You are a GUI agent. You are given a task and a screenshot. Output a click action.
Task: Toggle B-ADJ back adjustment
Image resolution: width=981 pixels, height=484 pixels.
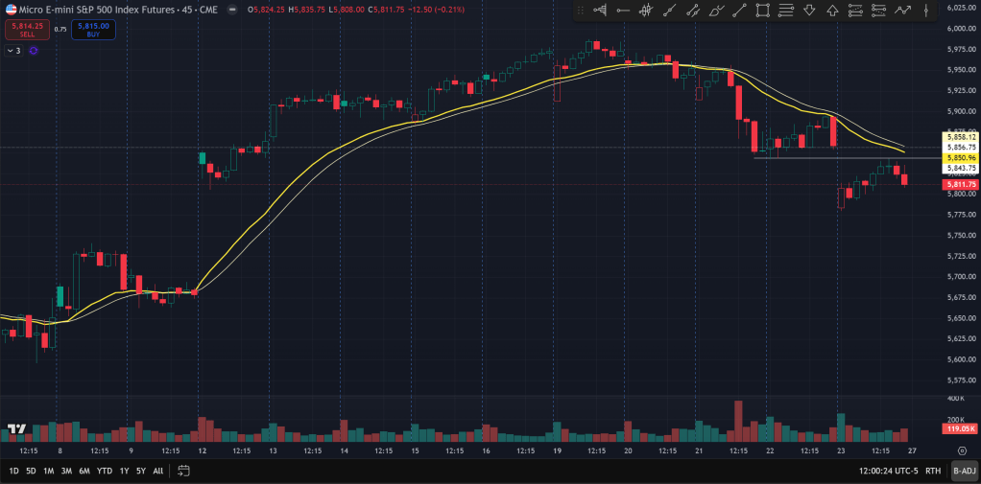click(x=964, y=471)
